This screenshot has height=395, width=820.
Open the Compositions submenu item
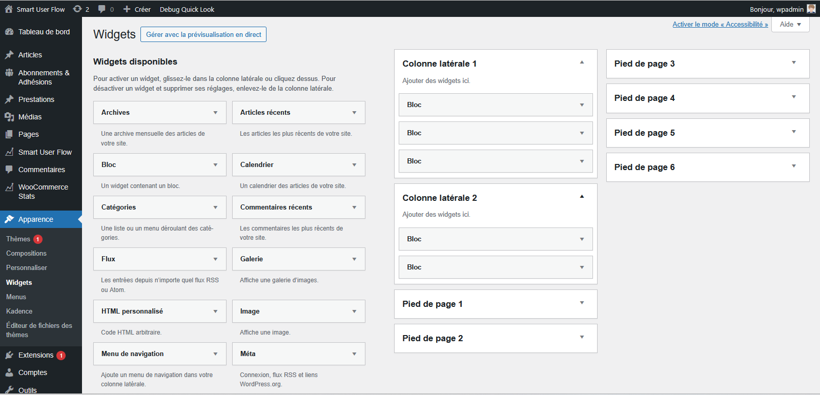[26, 254]
